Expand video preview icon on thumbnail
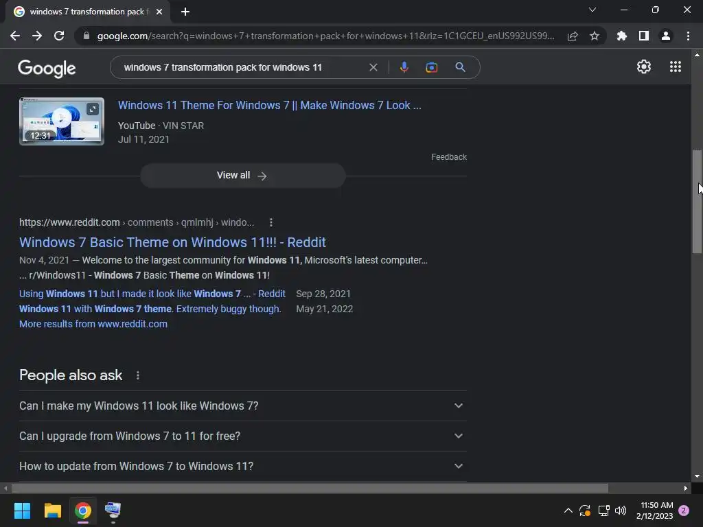The image size is (703, 527). [x=93, y=109]
